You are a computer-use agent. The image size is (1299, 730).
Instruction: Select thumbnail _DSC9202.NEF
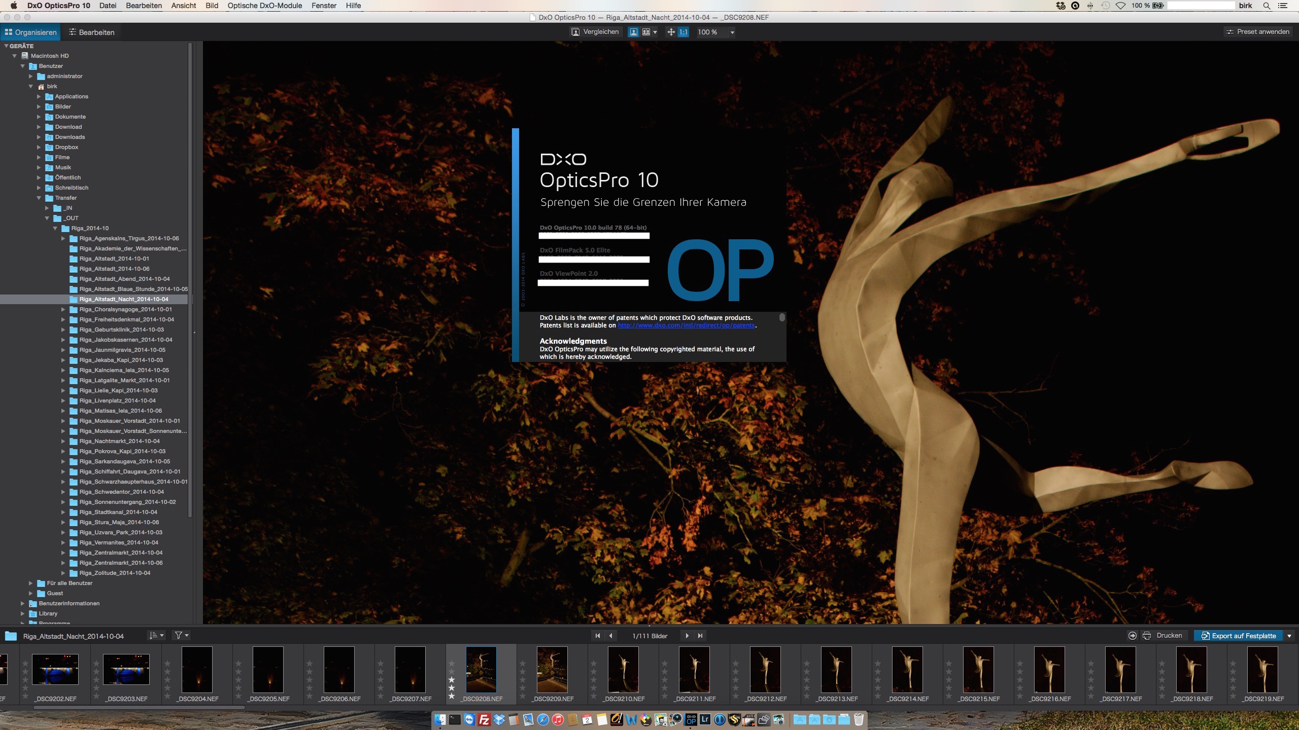(x=55, y=669)
